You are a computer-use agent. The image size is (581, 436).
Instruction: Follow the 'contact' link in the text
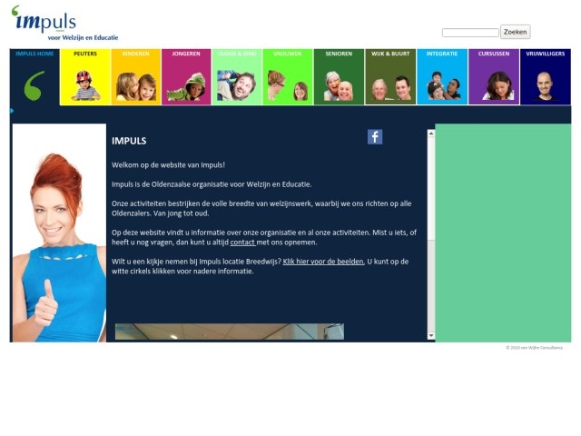242,243
